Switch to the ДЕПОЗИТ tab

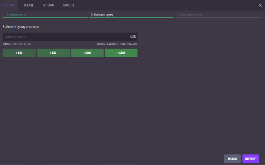tap(8, 5)
